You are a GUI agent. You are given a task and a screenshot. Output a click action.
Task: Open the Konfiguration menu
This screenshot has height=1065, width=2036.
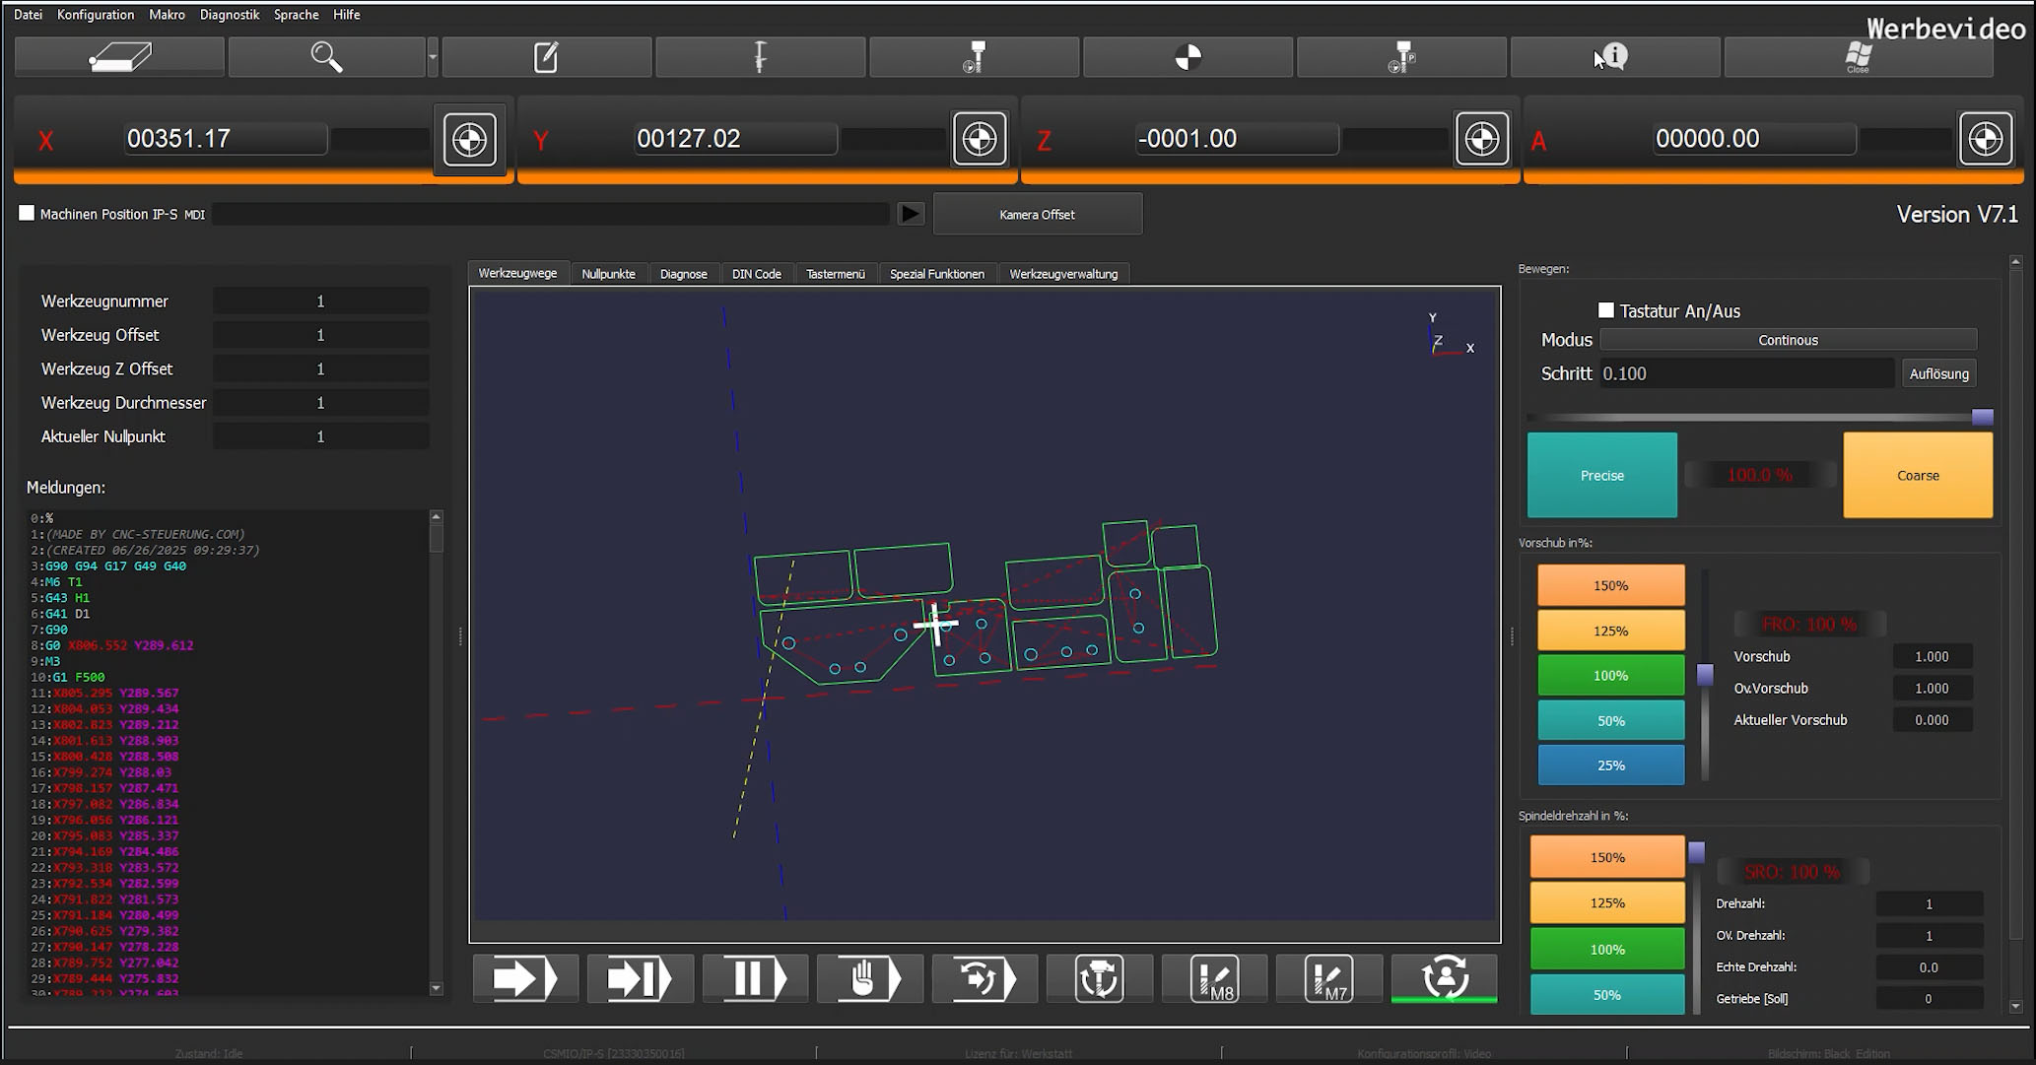[x=95, y=14]
